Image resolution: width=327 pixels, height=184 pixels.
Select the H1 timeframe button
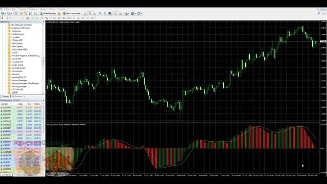tap(74, 18)
